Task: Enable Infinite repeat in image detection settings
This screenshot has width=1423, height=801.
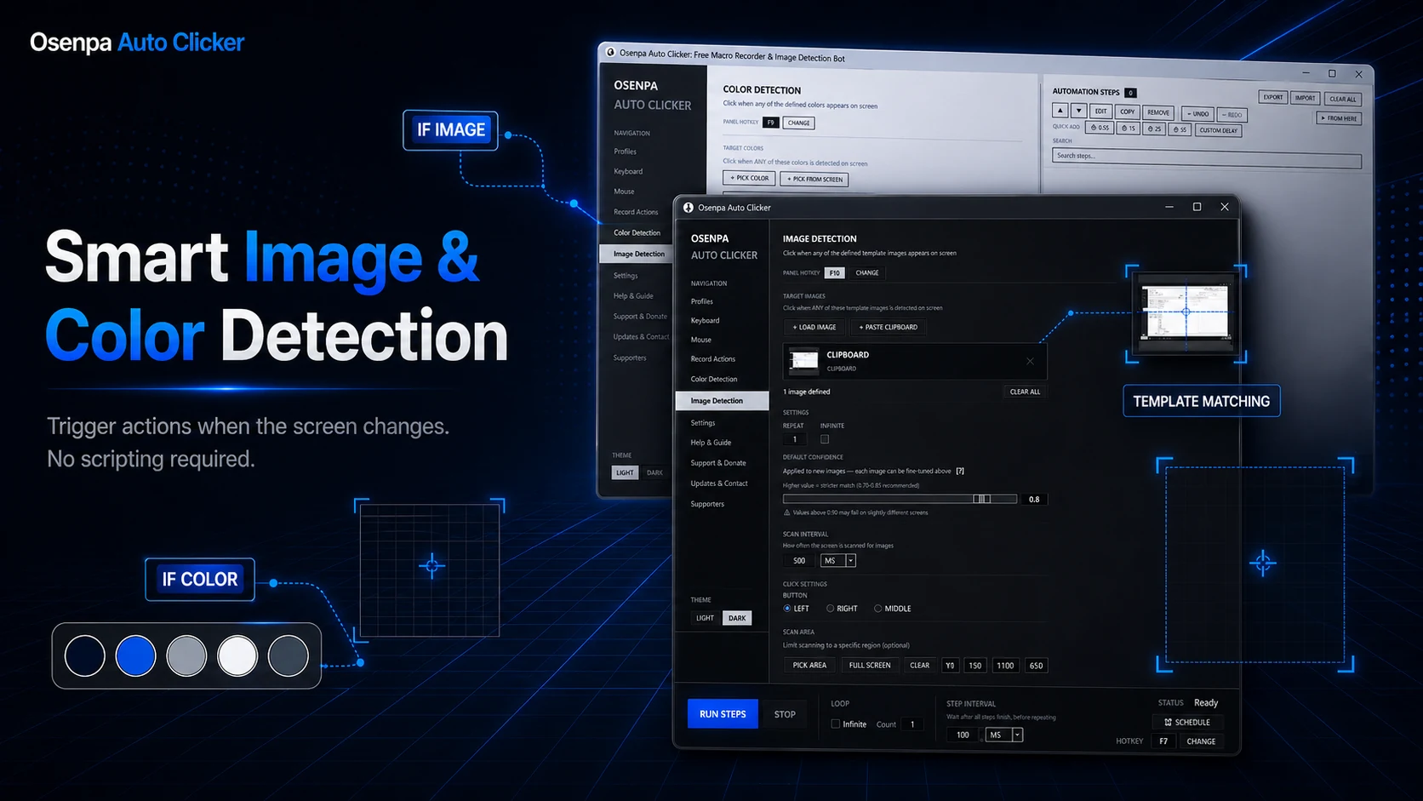Action: tap(824, 438)
